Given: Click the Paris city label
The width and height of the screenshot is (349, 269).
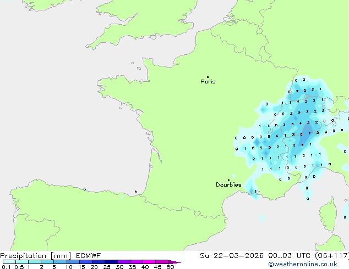Looking at the screenshot, I should pos(208,82).
